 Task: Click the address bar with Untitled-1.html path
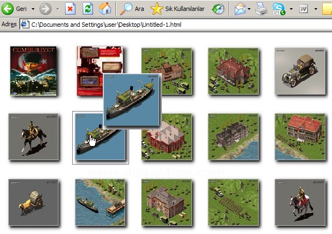(x=176, y=25)
